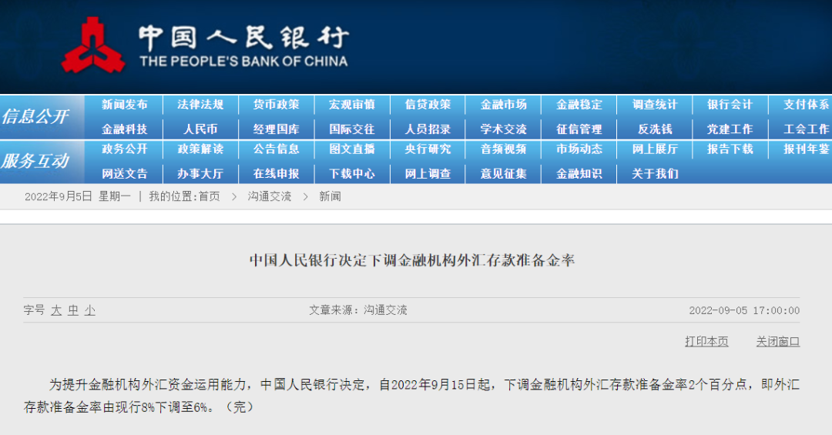
Task: Go to 金融稳定 section
Action: (x=579, y=105)
